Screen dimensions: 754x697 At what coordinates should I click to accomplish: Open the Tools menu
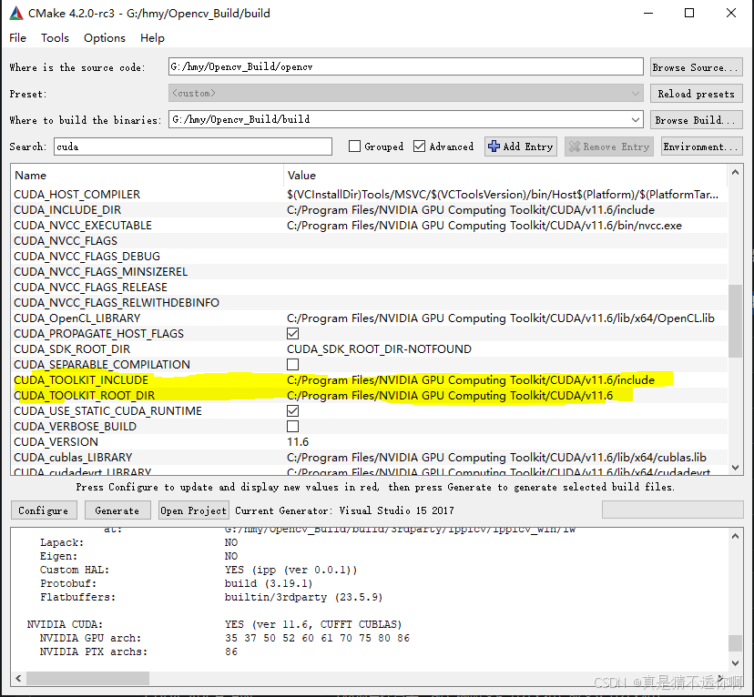(x=55, y=38)
